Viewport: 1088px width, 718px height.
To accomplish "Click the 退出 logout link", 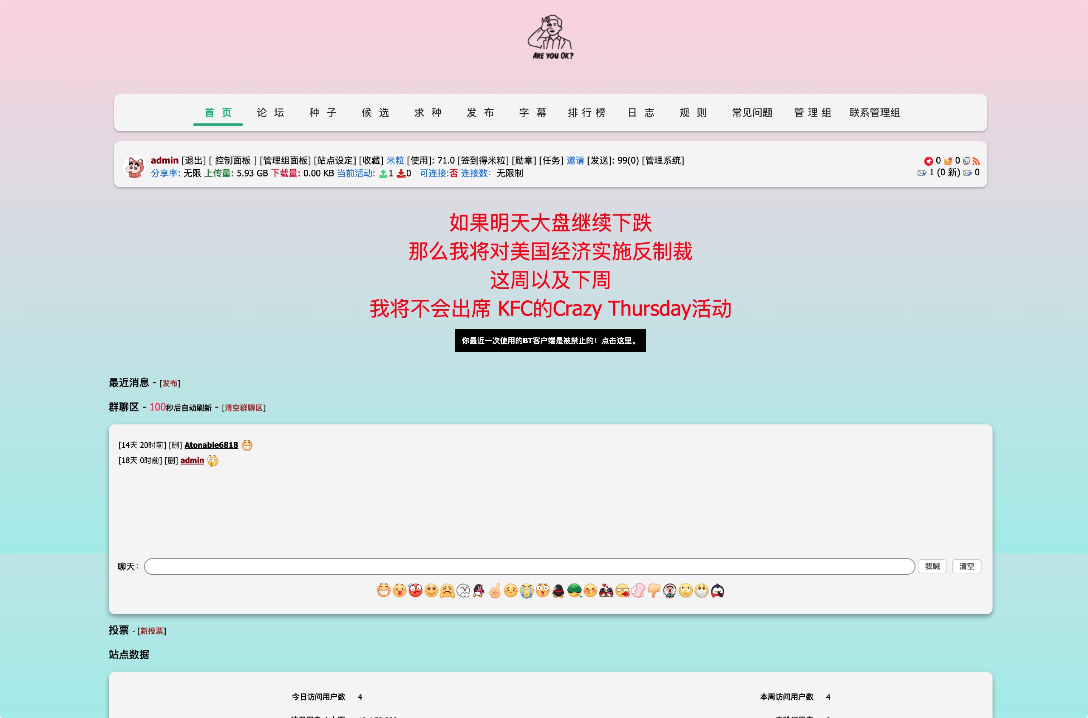I will [193, 160].
